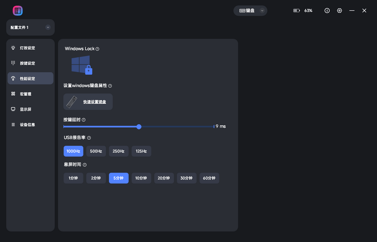Show help for 按键延时
377x242 pixels.
[84, 120]
